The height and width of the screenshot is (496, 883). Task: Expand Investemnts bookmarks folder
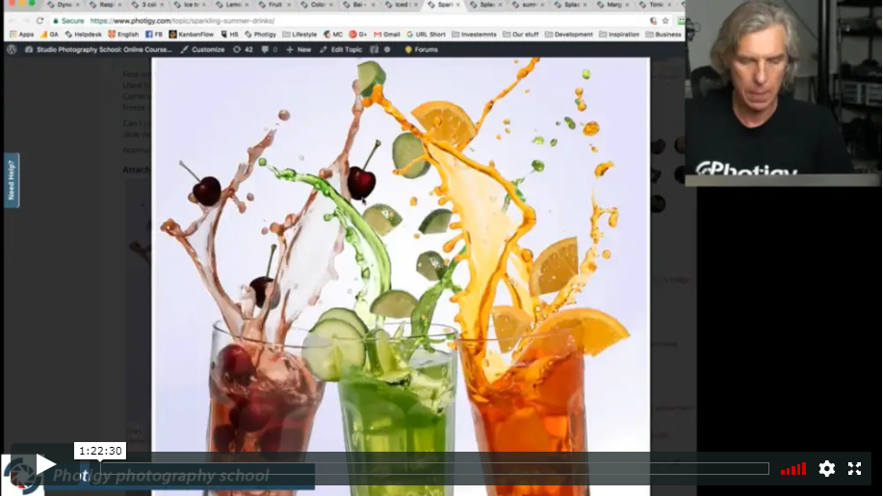coord(474,35)
